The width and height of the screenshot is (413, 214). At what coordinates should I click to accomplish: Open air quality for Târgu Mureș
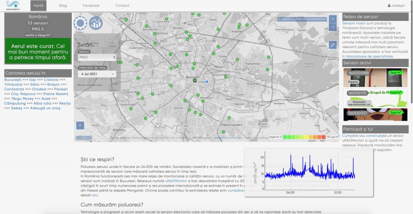pyautogui.click(x=23, y=99)
